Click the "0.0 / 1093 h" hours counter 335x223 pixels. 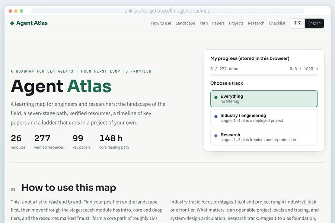point(304,69)
